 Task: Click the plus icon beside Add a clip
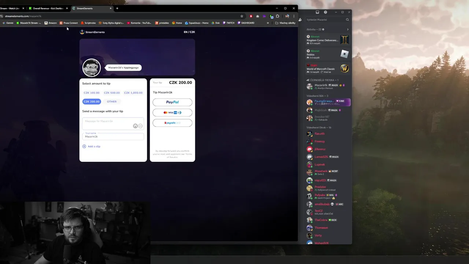84,146
